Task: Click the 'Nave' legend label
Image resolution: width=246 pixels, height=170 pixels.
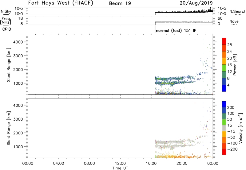Action: pos(234,21)
